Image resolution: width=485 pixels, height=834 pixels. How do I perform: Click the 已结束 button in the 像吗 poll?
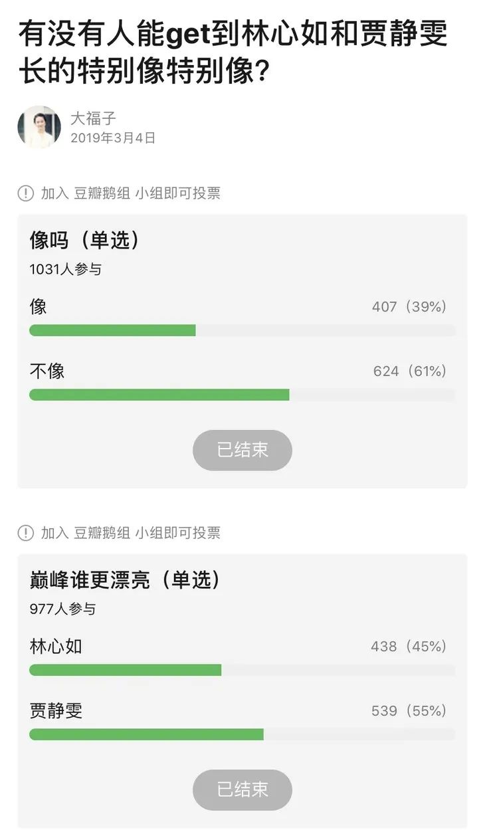pyautogui.click(x=242, y=450)
